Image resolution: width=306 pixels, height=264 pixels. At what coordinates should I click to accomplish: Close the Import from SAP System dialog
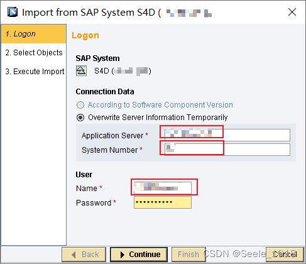coord(292,12)
